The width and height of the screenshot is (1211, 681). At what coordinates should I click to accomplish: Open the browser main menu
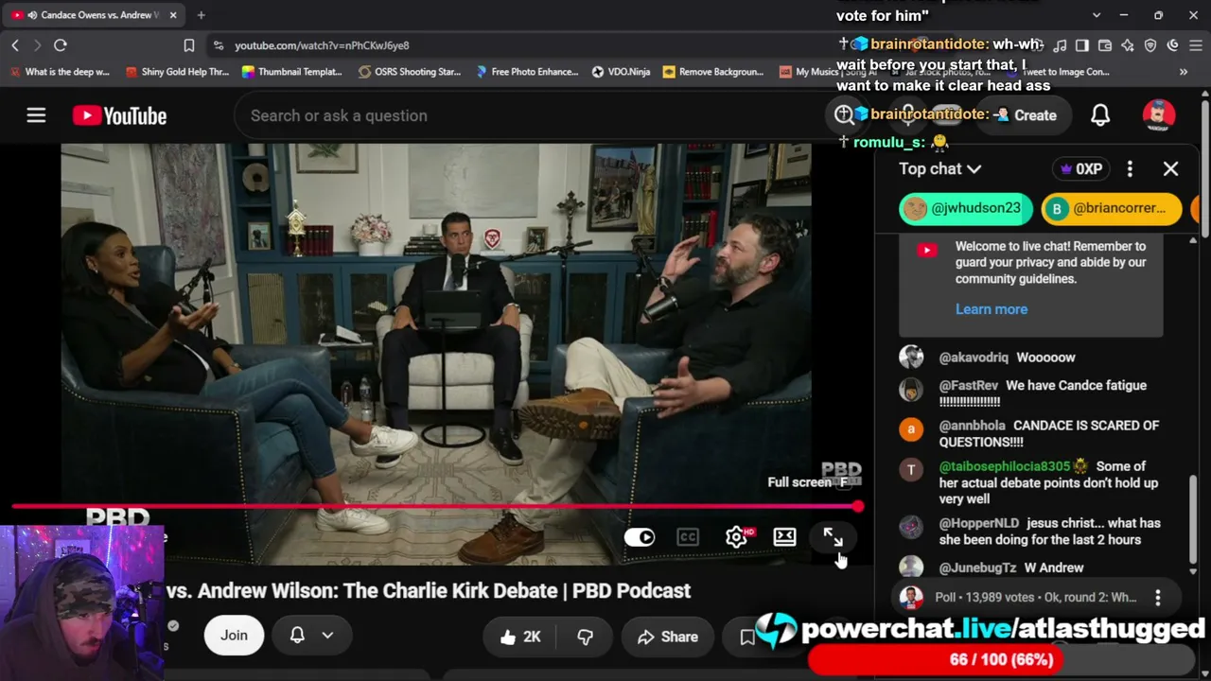tap(1195, 45)
